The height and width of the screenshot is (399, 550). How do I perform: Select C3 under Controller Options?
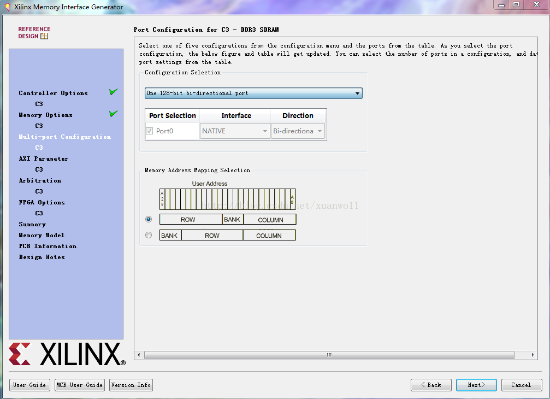[x=39, y=104]
